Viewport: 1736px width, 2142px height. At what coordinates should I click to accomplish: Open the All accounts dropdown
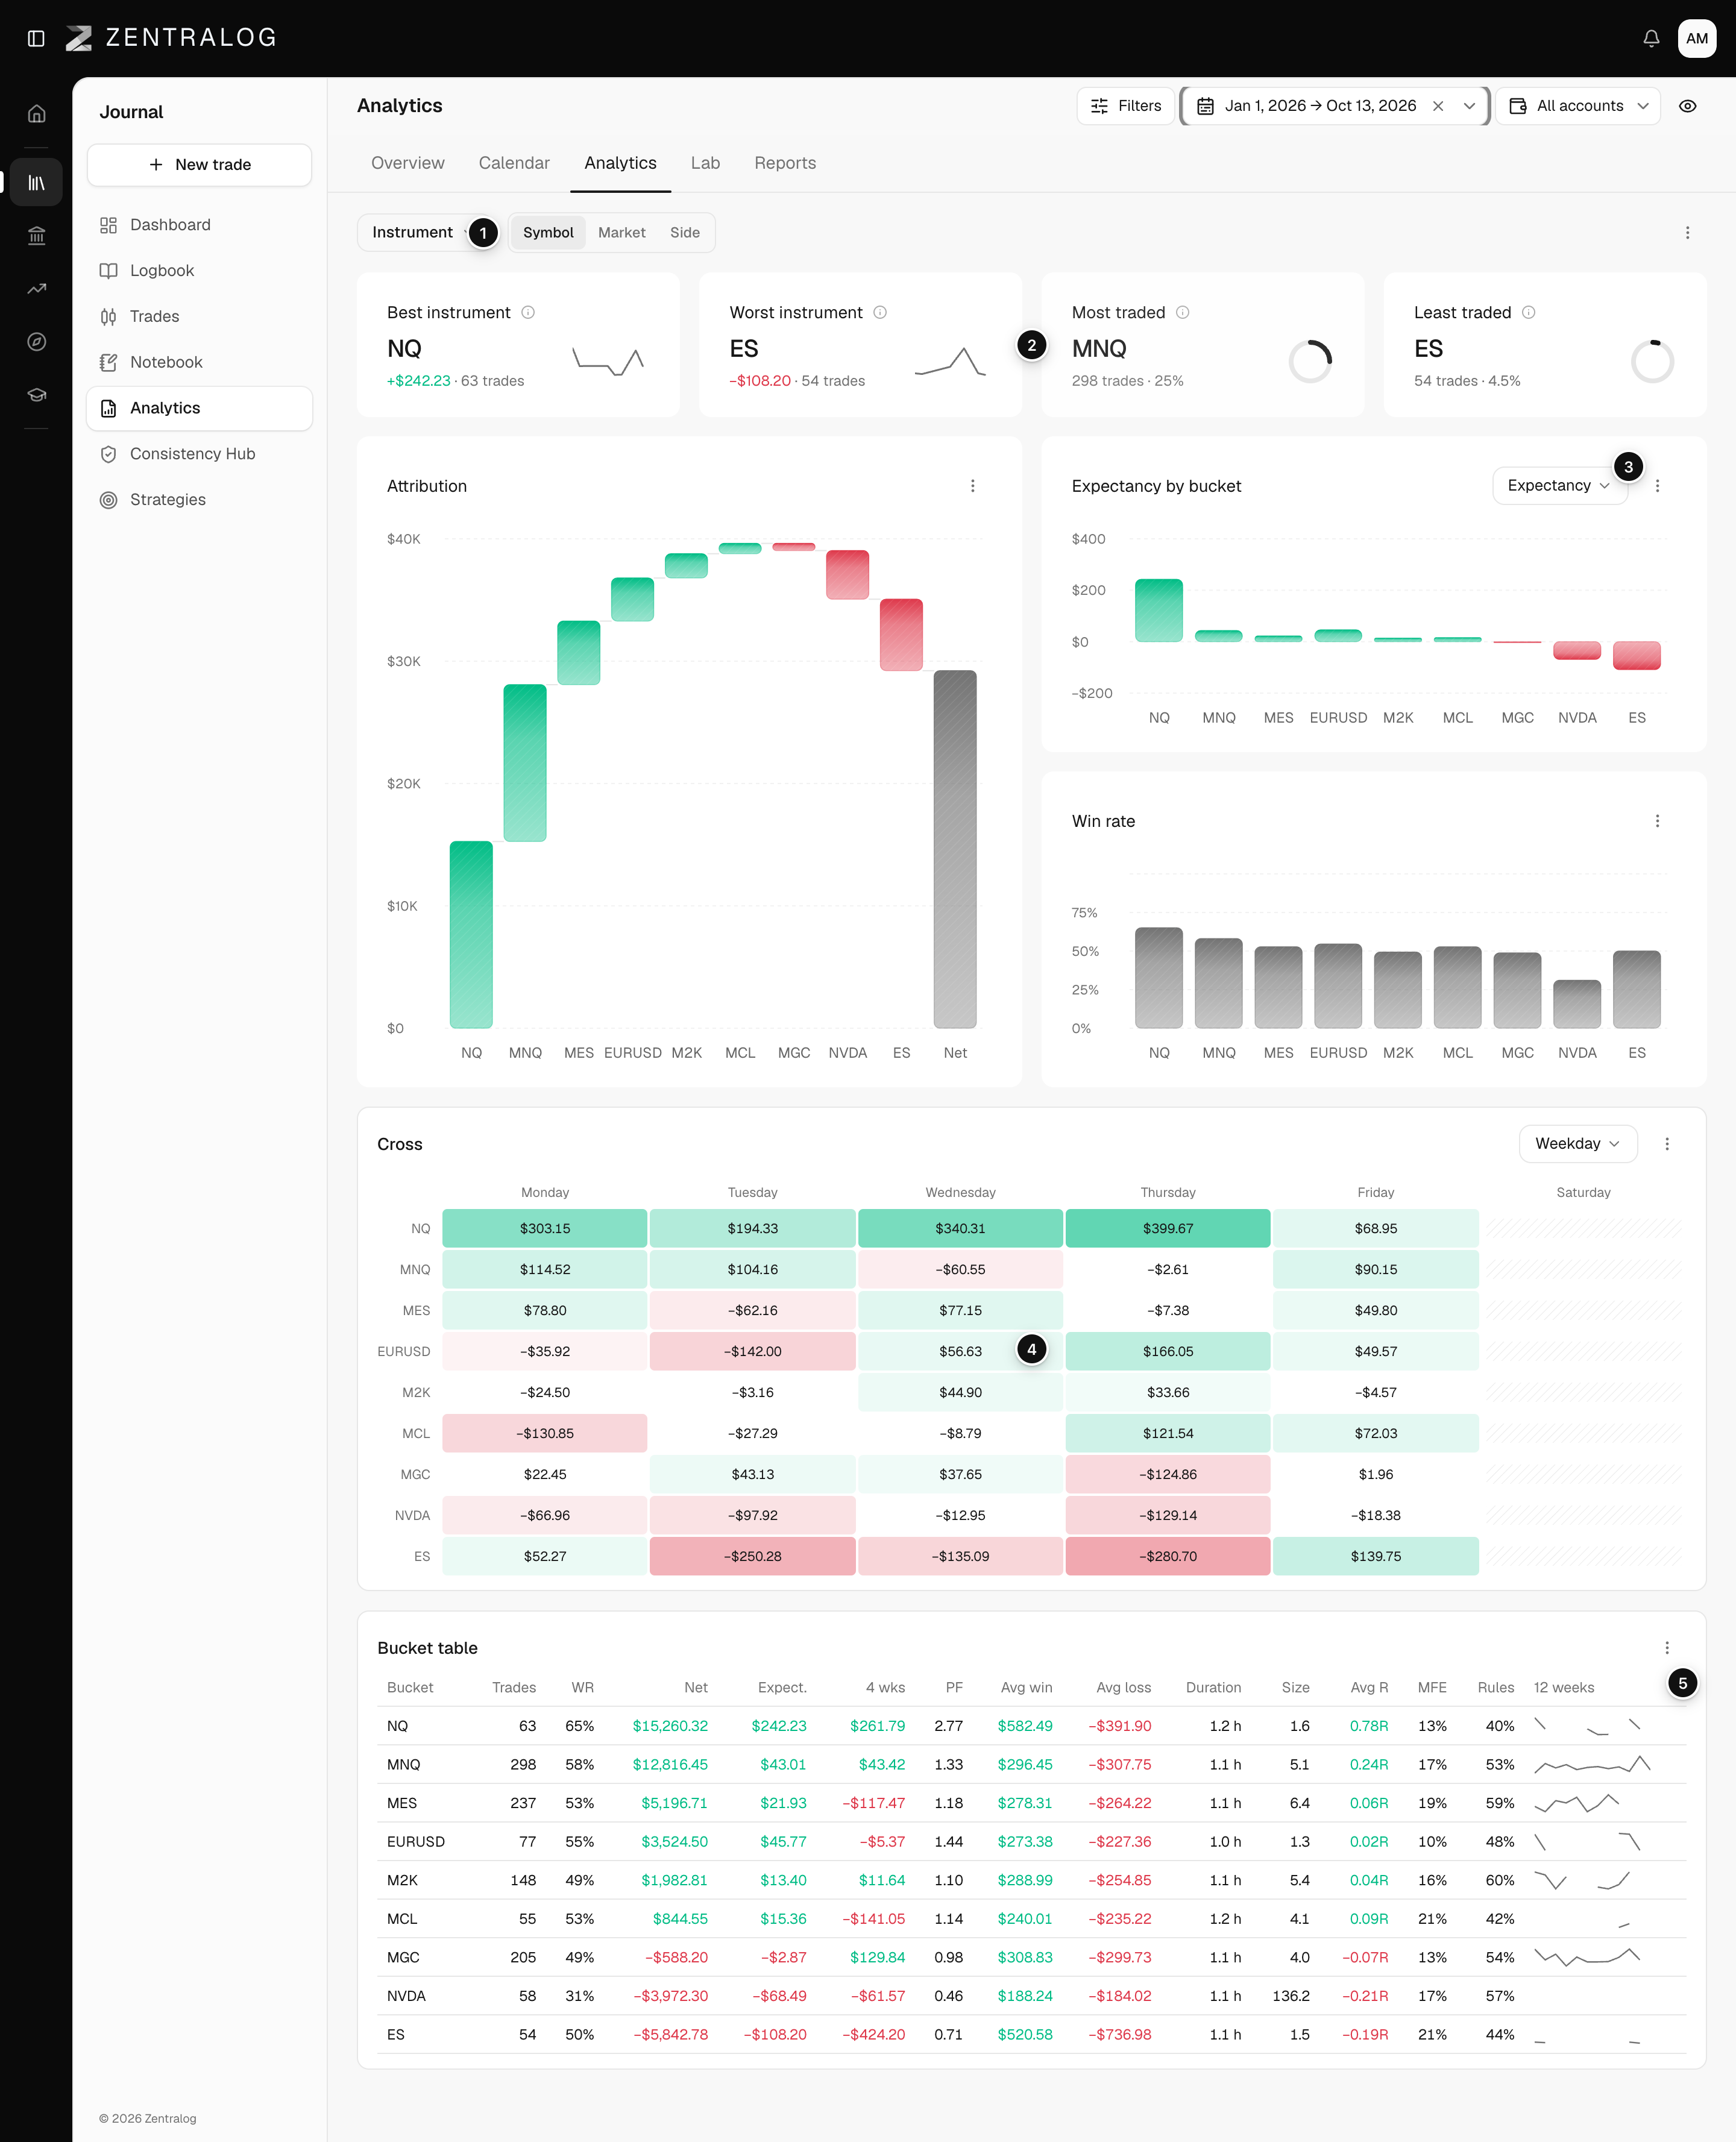1578,106
